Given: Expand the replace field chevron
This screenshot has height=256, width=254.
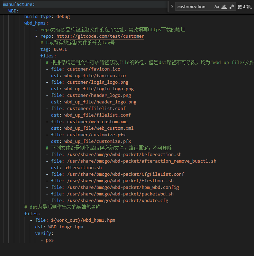Looking at the screenshot, I should pyautogui.click(x=172, y=7).
